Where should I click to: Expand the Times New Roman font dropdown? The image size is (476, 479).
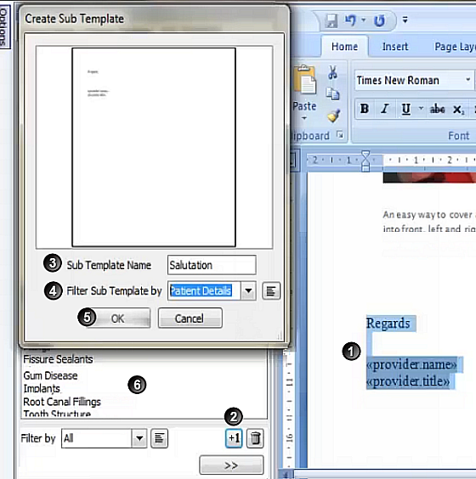(467, 80)
